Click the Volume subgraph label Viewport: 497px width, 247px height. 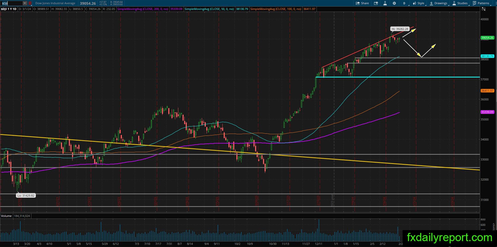6,216
